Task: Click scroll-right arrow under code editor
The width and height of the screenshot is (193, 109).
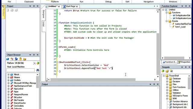Action: [155, 80]
